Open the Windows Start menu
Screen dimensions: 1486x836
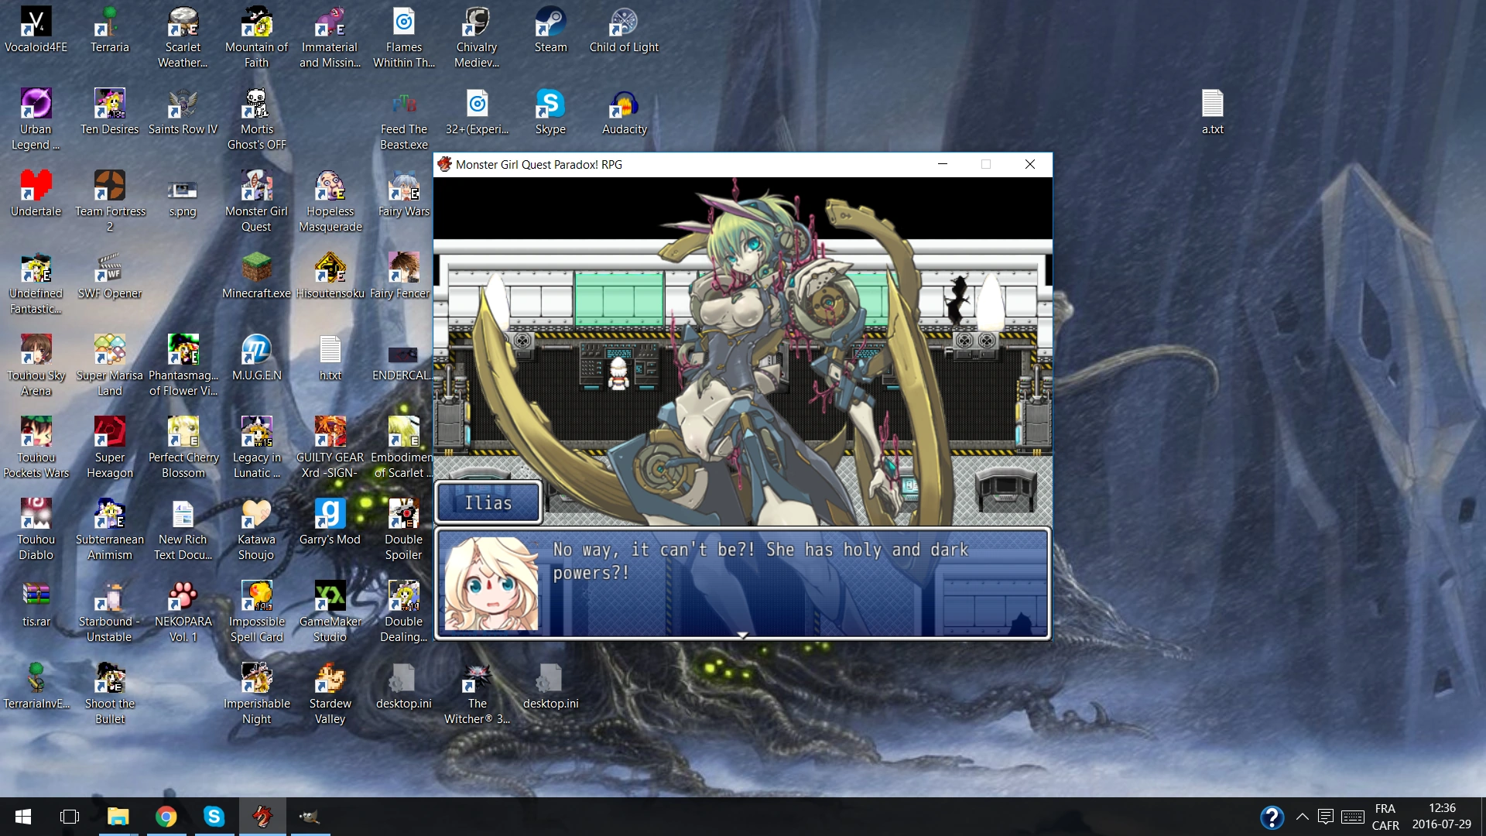[23, 817]
